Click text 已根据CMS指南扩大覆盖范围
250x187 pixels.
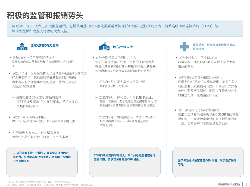point(199,82)
